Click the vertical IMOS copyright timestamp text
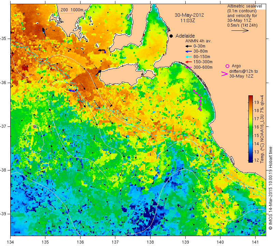This screenshot has width=273, height=246. 270,188
